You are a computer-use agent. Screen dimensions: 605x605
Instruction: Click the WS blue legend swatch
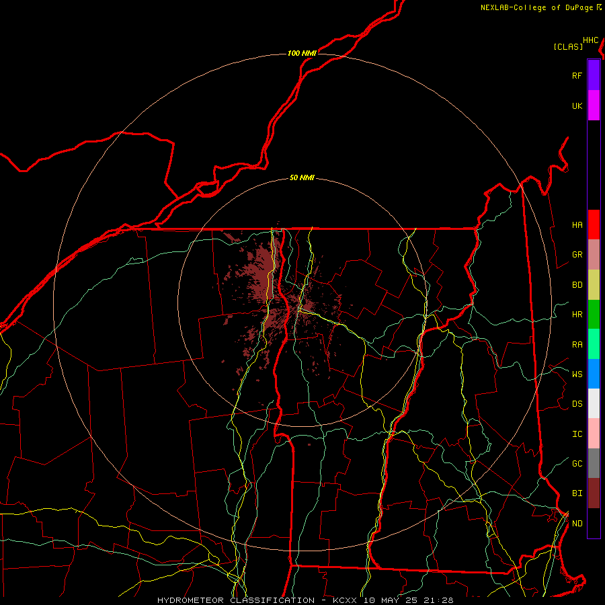(594, 374)
